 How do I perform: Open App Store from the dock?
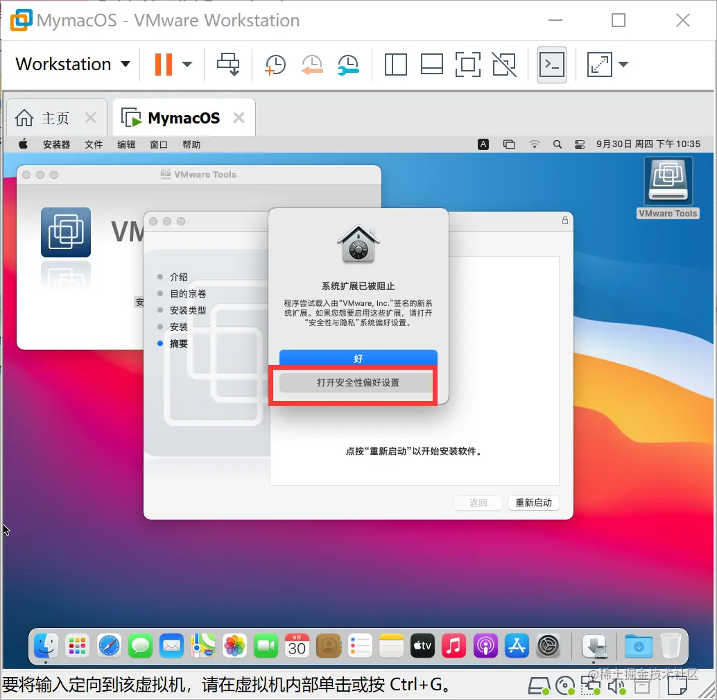point(517,646)
